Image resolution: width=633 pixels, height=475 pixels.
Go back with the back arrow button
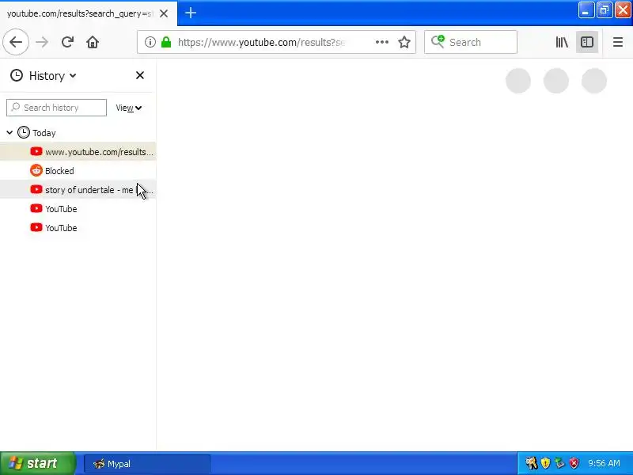click(16, 42)
